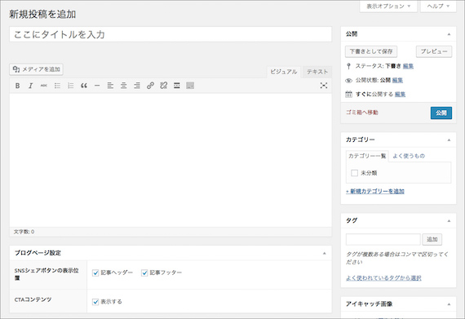Image resolution: width=465 pixels, height=319 pixels.
Task: Collapse the ブログページ設定 panel
Action: click(325, 253)
